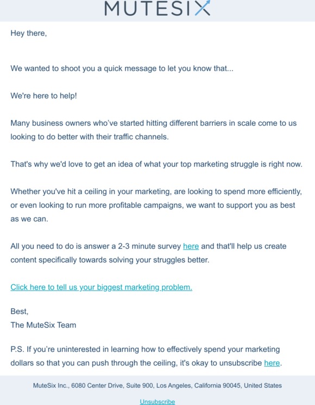The width and height of the screenshot is (315, 405).
Task: Follow the 'here' unsubscribe link in the P.S.
Action: pyautogui.click(x=272, y=363)
